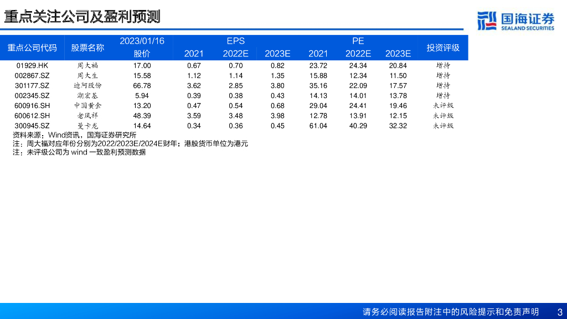
Task: Click stock name 迪阿股份
Action: (x=87, y=86)
